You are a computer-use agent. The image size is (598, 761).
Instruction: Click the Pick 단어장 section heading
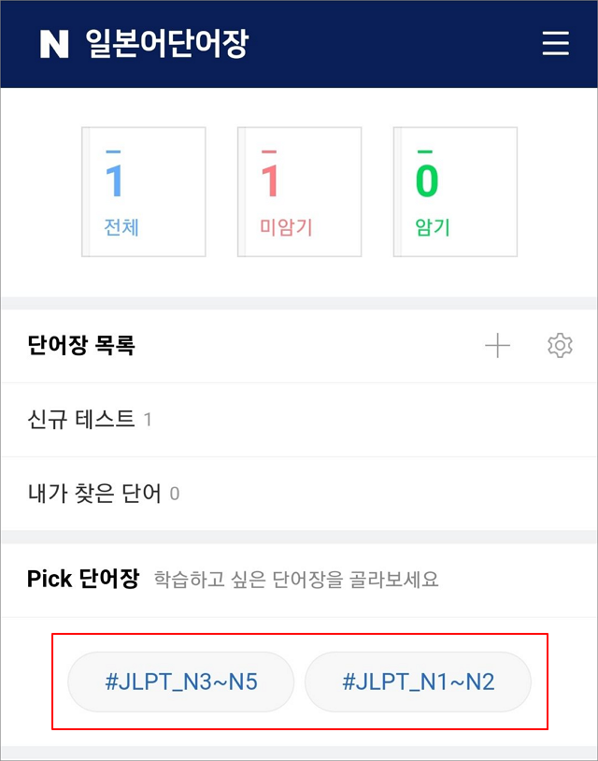83,579
